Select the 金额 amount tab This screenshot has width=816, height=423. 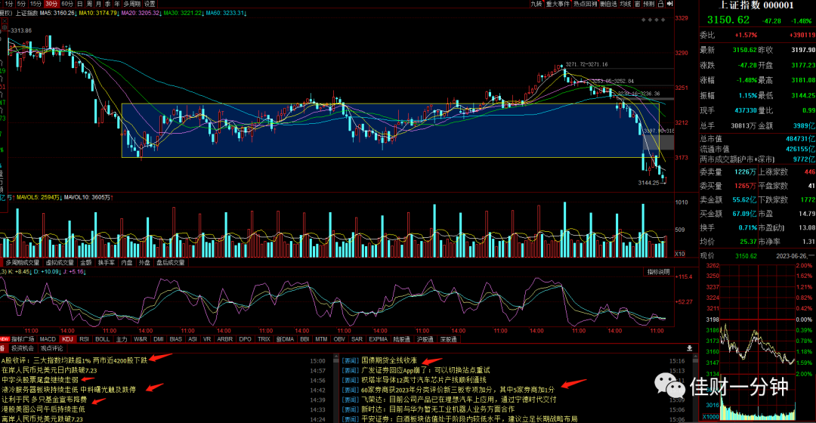point(86,263)
